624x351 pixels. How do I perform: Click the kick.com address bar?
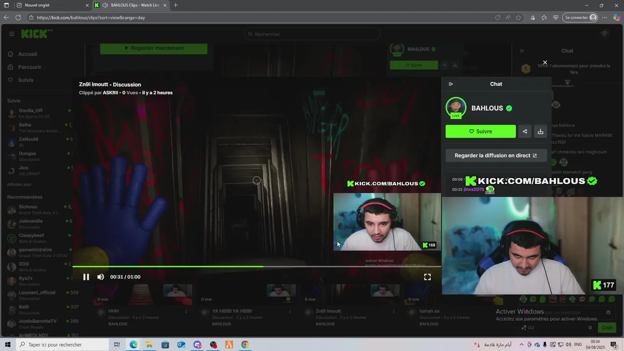(x=263, y=18)
